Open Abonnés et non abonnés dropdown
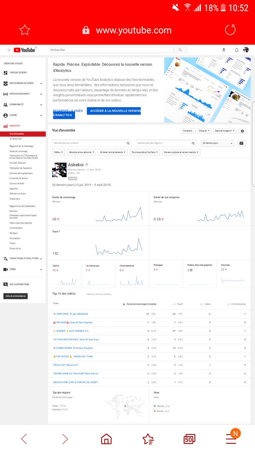This screenshot has height=454, width=255. pyautogui.click(x=82, y=152)
